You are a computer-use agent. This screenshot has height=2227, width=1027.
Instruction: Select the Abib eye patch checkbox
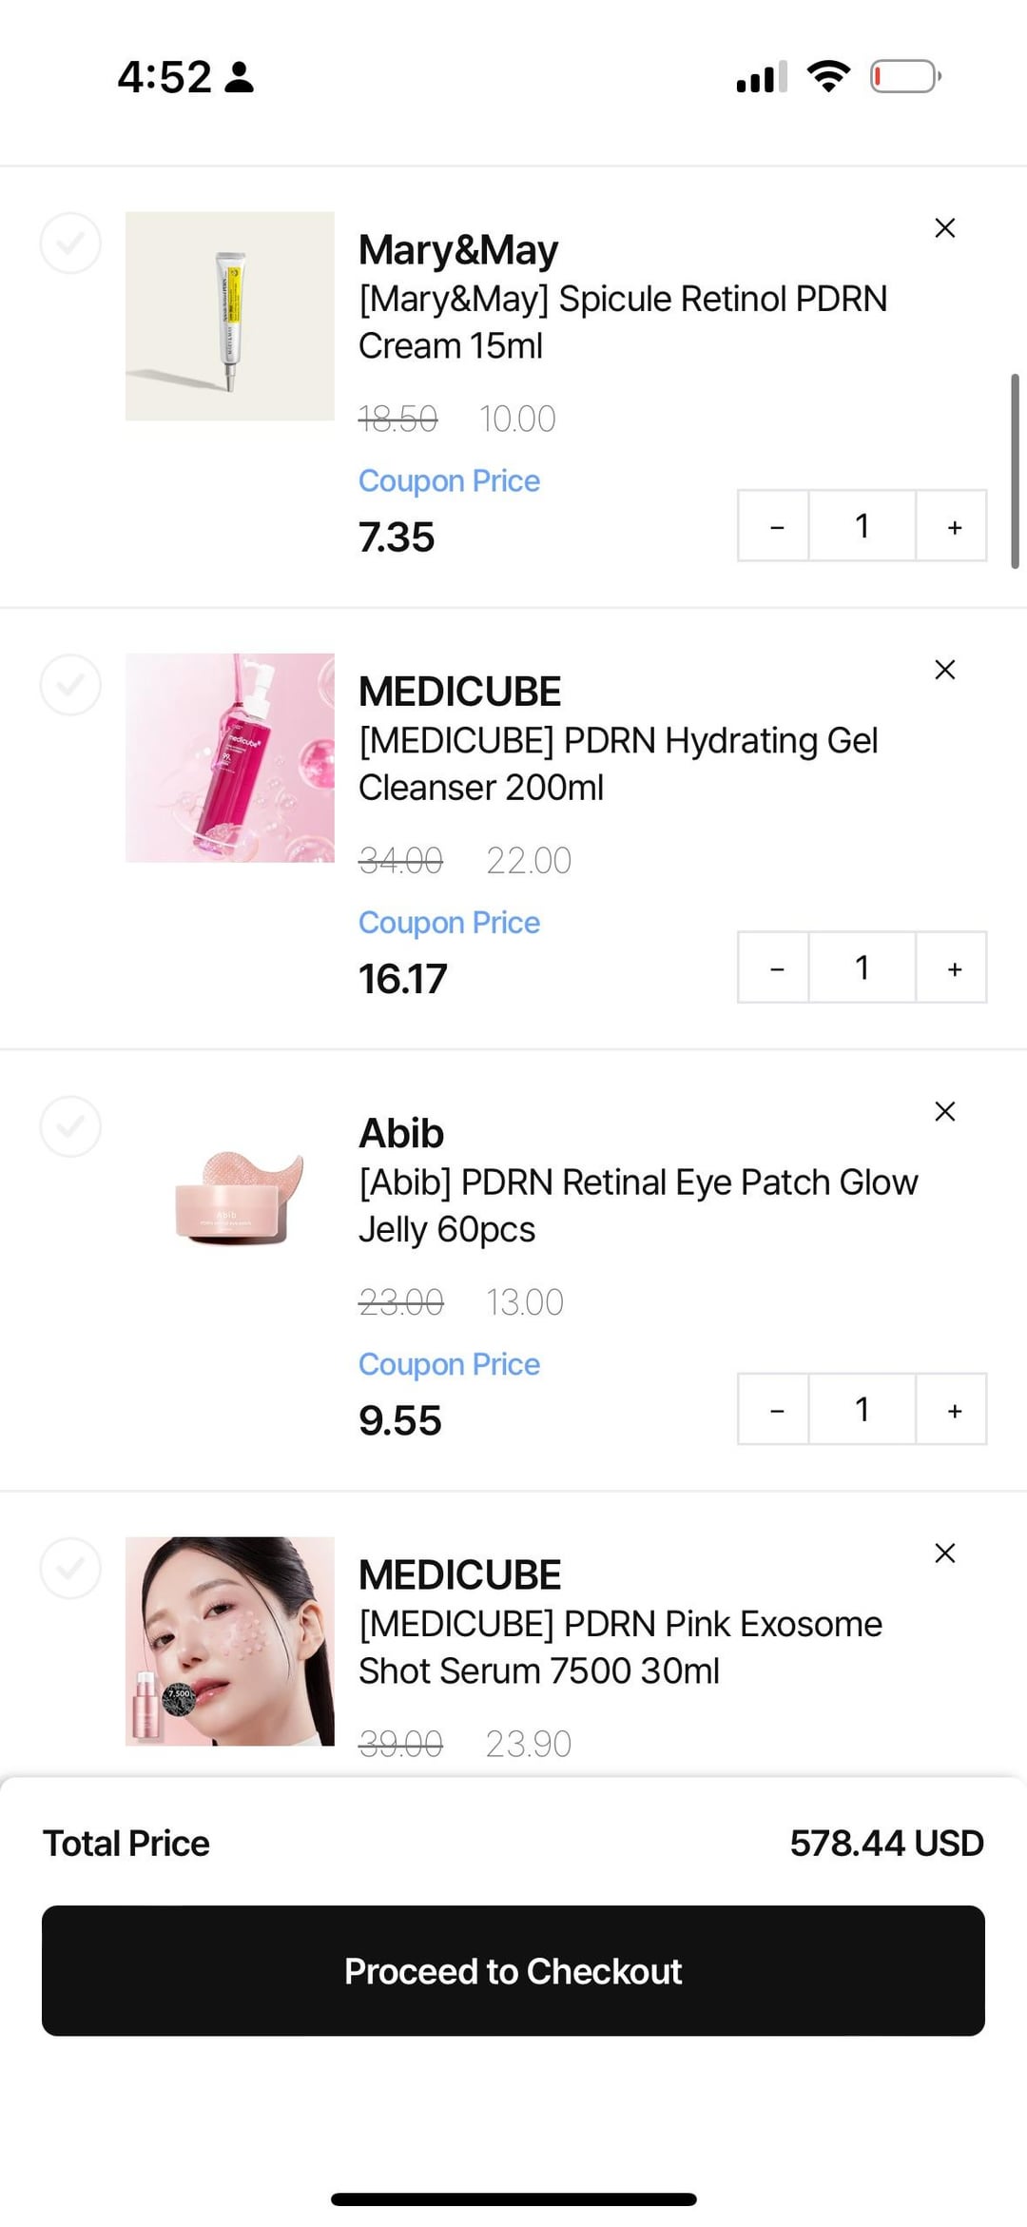pyautogui.click(x=70, y=1126)
